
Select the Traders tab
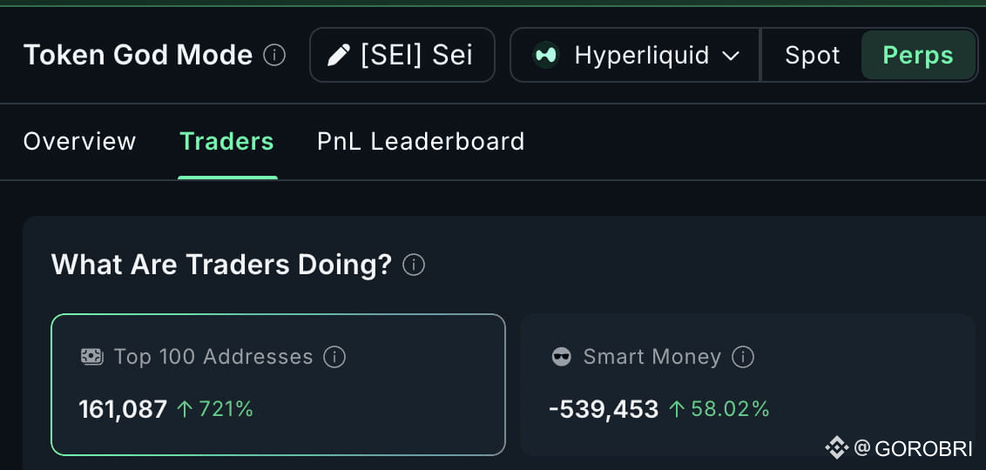pos(226,141)
